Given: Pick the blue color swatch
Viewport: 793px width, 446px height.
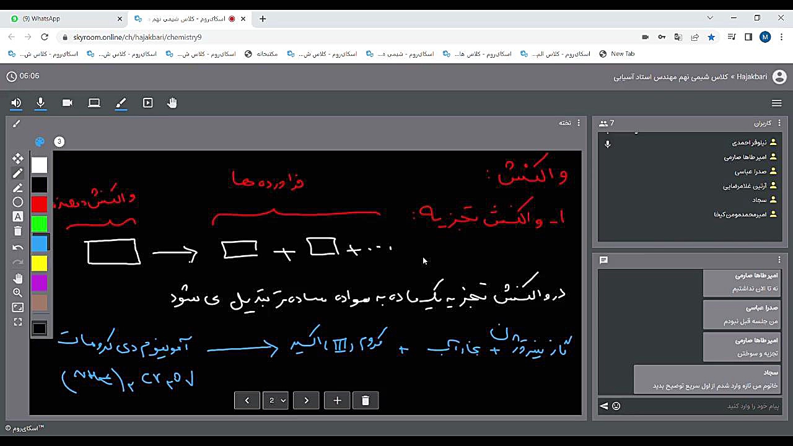Looking at the screenshot, I should pyautogui.click(x=40, y=243).
